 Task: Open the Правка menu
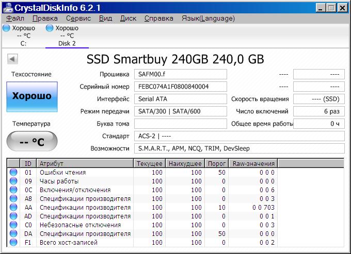click(45, 19)
